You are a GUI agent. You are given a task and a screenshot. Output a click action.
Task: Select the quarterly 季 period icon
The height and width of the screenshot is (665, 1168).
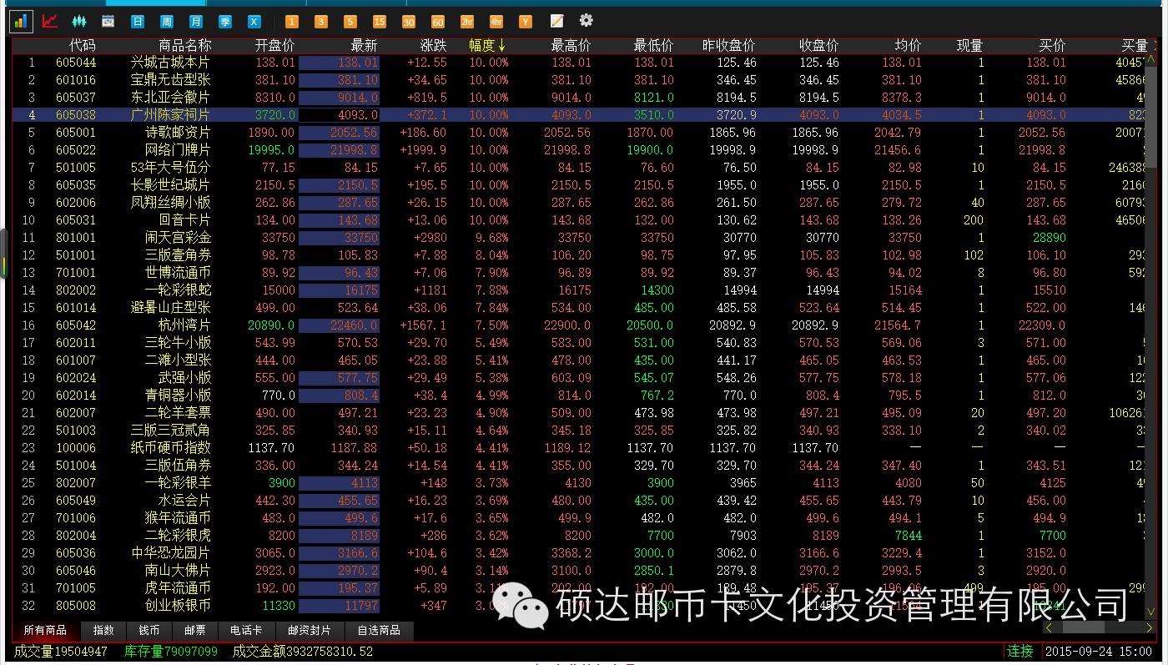(225, 22)
